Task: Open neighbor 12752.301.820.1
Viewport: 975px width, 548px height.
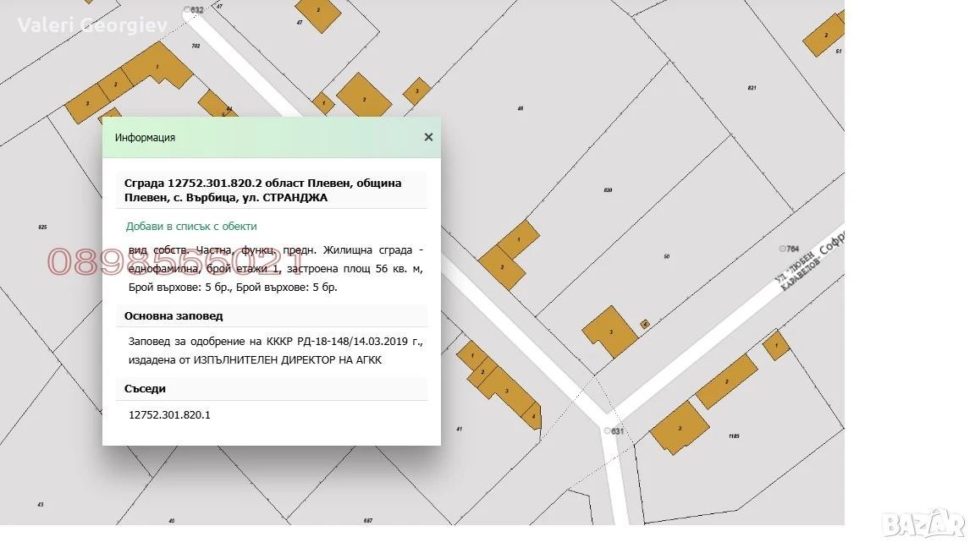Action: 169,414
